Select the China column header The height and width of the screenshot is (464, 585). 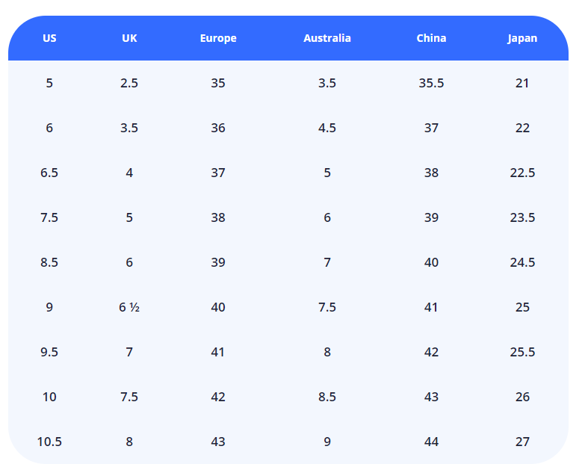point(431,38)
